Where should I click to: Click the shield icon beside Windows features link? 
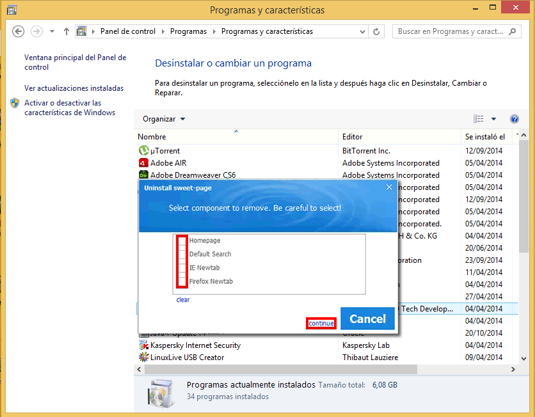coord(15,103)
